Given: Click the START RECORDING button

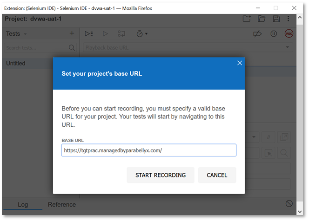Looking at the screenshot, I should click(x=161, y=175).
